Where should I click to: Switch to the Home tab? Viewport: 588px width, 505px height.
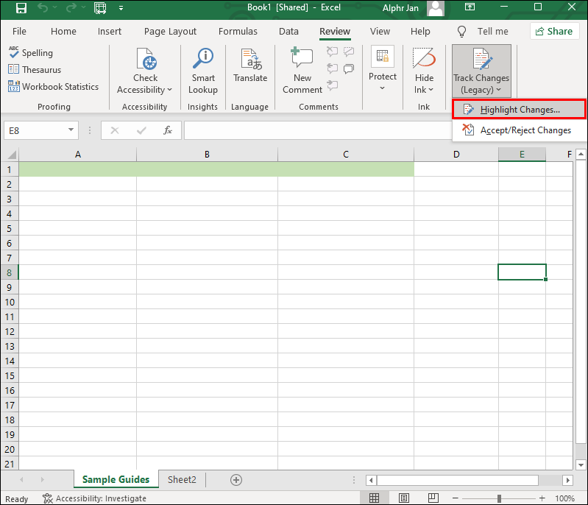(63, 31)
